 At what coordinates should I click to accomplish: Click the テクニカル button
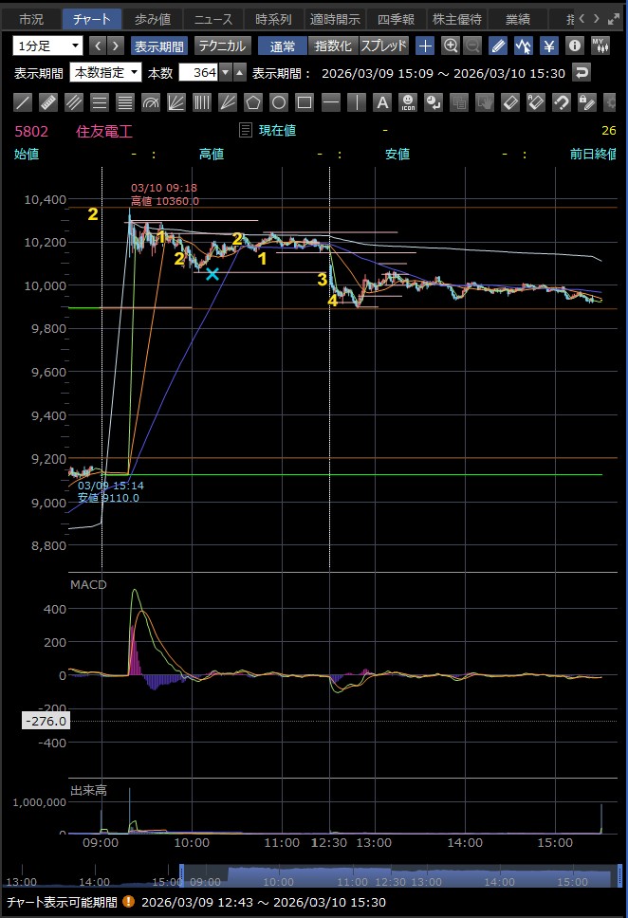tap(222, 46)
